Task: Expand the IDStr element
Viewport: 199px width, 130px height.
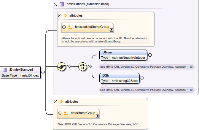Action: pos(142,78)
